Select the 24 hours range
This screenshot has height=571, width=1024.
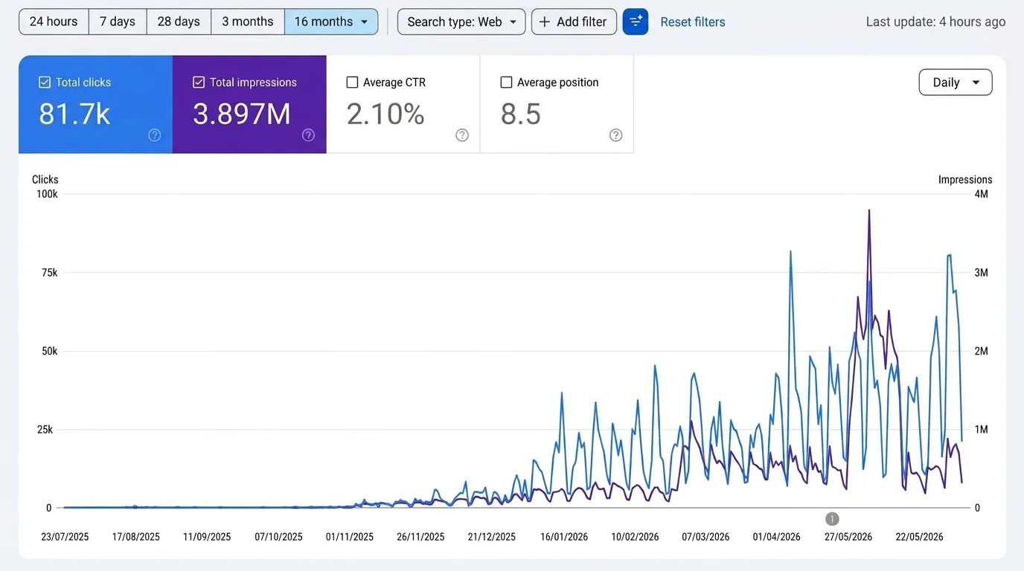pos(54,22)
